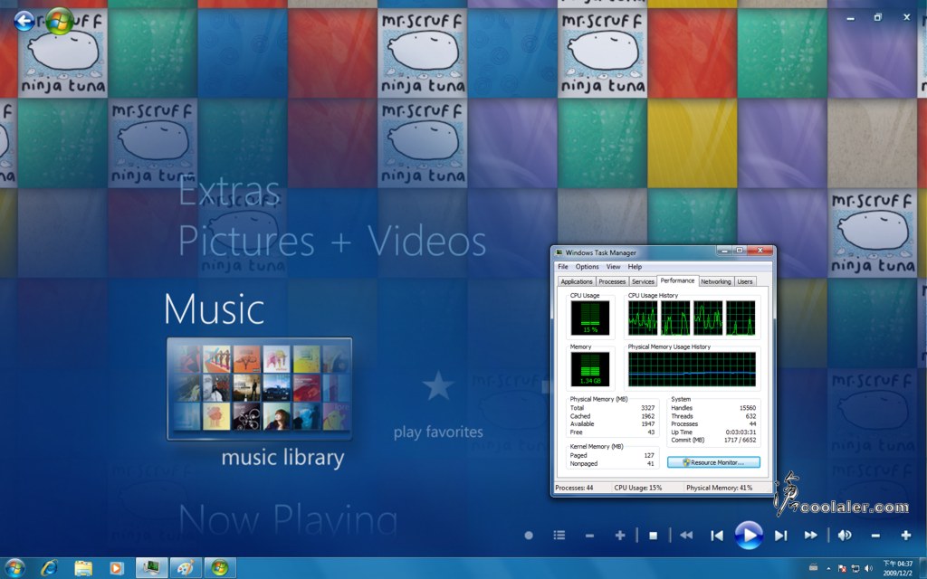
Task: Skip to the next track
Action: pos(781,536)
